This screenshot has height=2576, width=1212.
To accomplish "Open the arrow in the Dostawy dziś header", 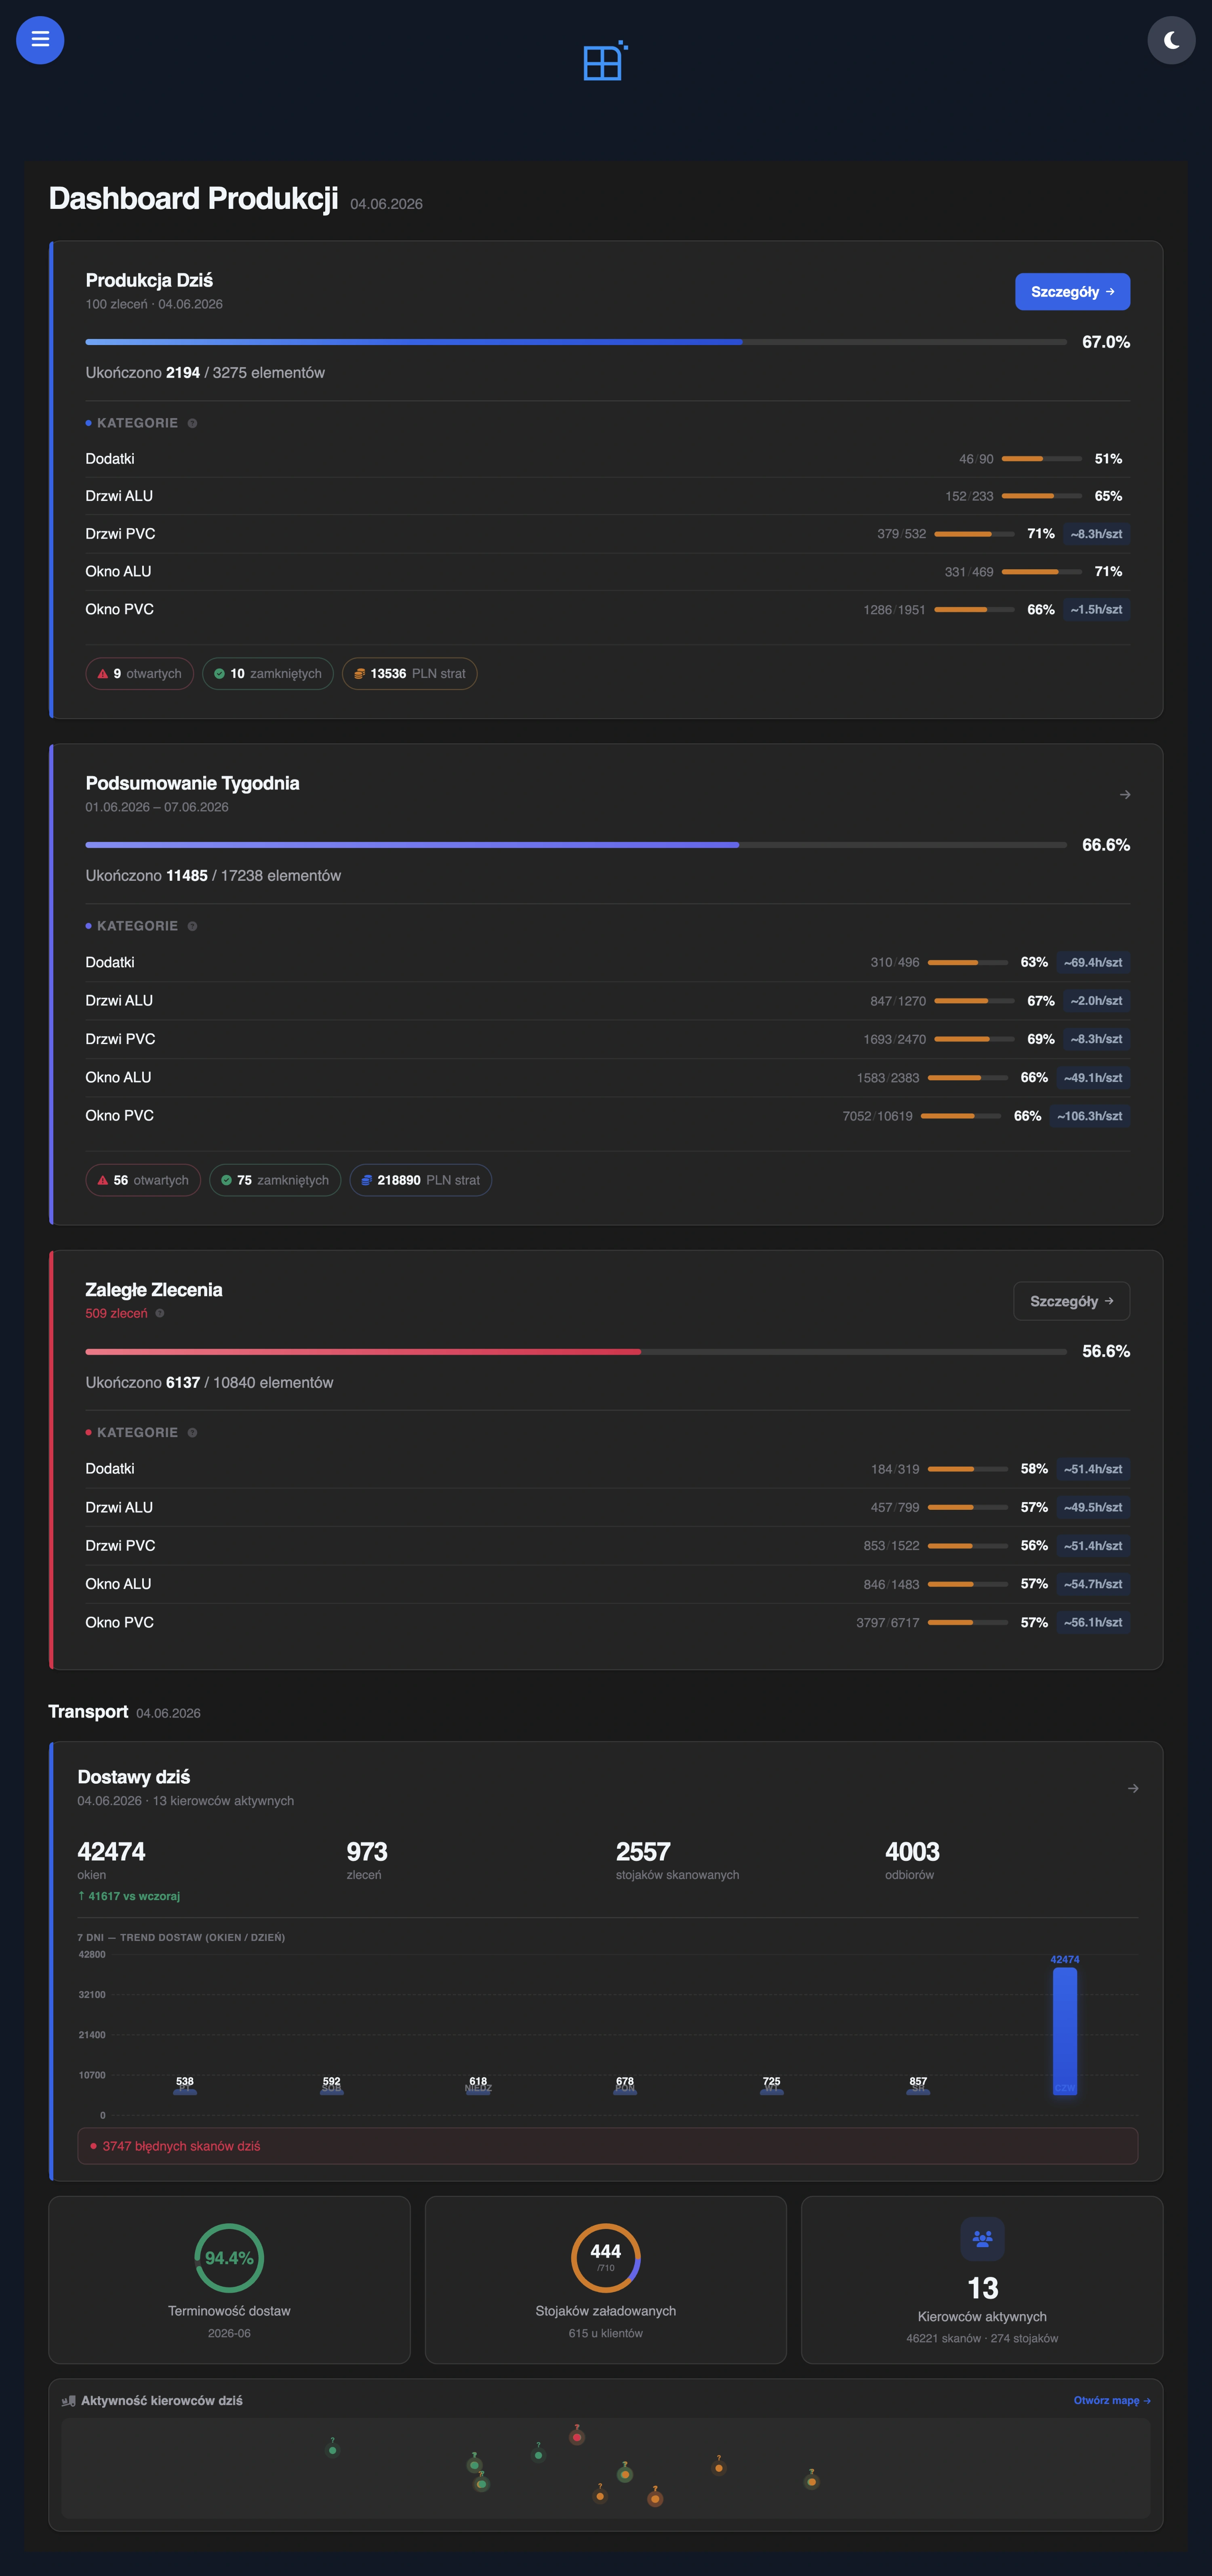I will tap(1133, 1788).
